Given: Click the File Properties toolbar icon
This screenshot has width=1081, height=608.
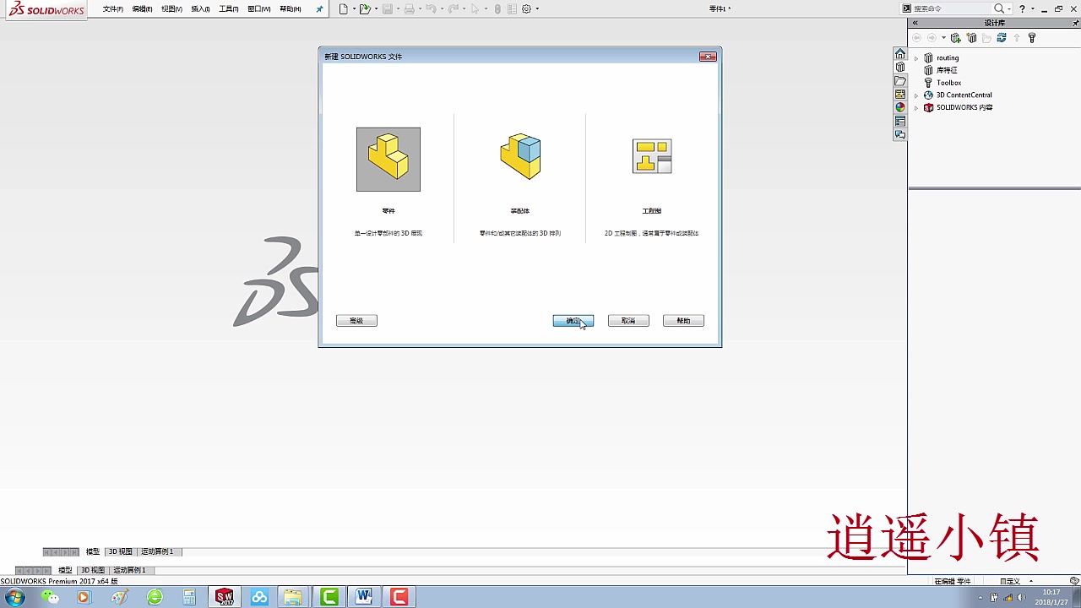Looking at the screenshot, I should pyautogui.click(x=512, y=9).
